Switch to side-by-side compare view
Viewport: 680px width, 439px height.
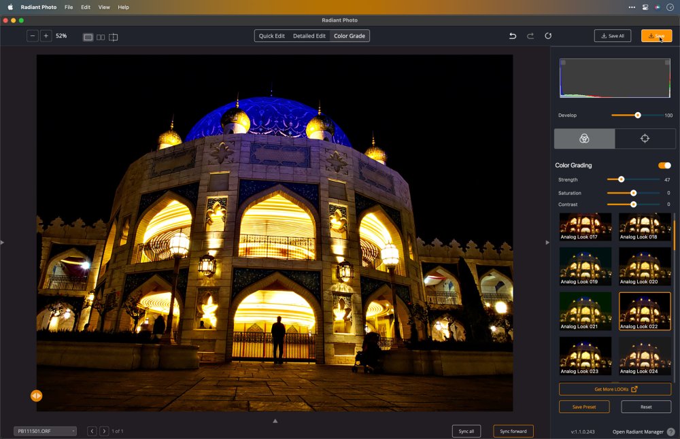coord(101,37)
